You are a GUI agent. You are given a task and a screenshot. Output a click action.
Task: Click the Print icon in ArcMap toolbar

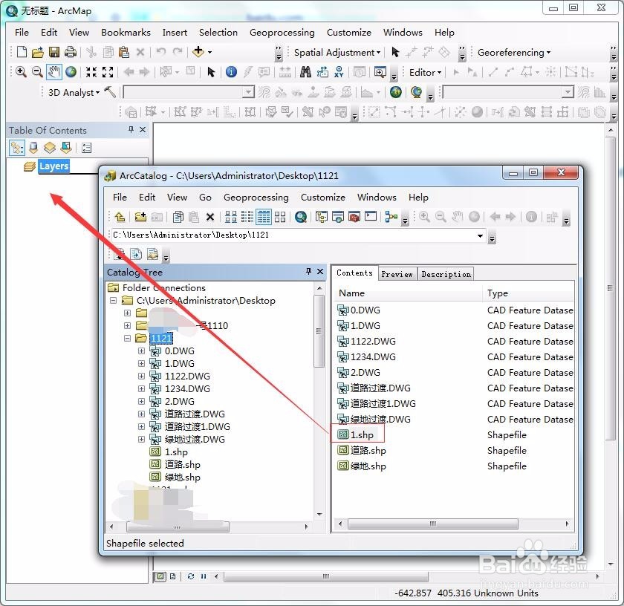[x=70, y=52]
